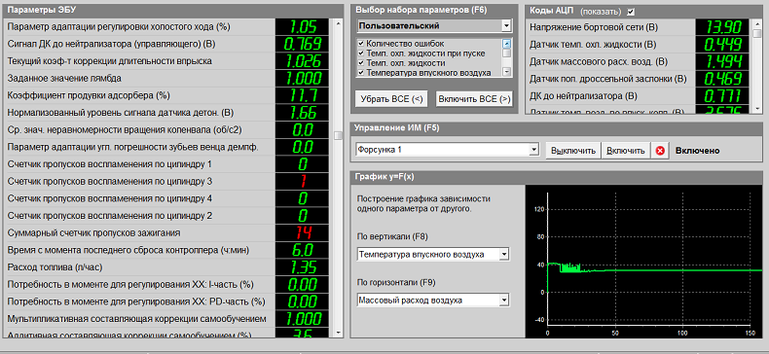Click the red stop icon beside Включить
Screen dimensions: 769x354
[660, 151]
